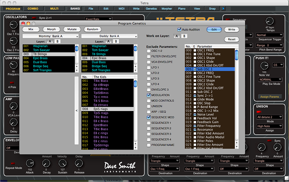Click the Mutate button
Viewport: 289px width, 182px height.
72,29
